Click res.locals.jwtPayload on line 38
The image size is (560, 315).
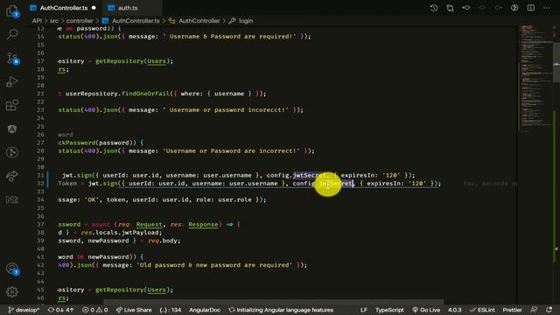pos(122,233)
